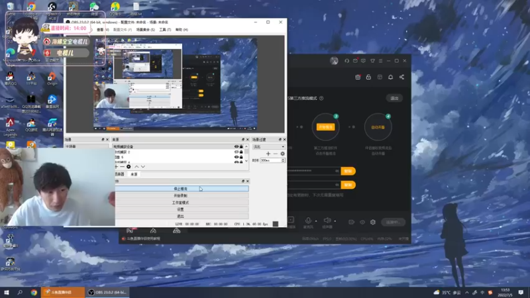Toggle the eye icon in Douyu bottom bar
The image size is (530, 298).
[x=362, y=222]
